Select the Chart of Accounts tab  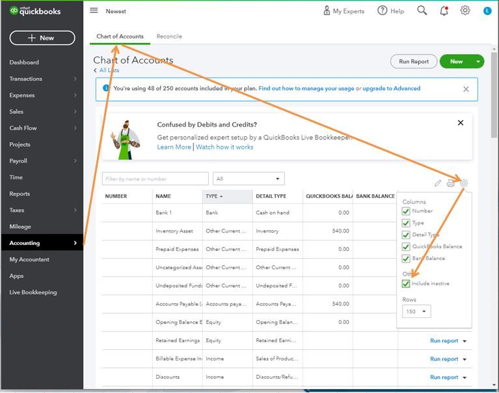(x=120, y=36)
